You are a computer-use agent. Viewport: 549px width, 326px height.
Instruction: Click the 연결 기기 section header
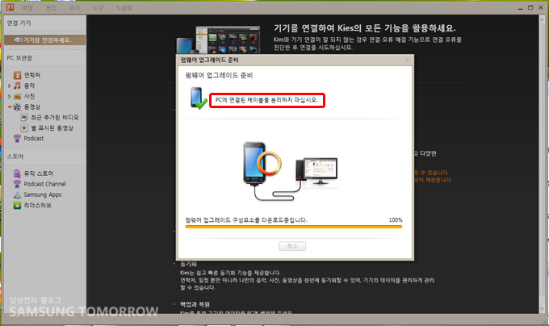click(19, 23)
